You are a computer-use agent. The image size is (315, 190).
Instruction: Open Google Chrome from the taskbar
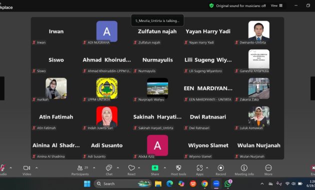coord(204,184)
